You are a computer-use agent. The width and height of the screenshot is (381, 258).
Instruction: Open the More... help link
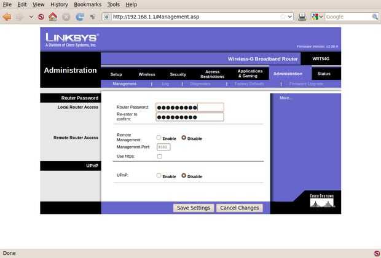click(285, 98)
